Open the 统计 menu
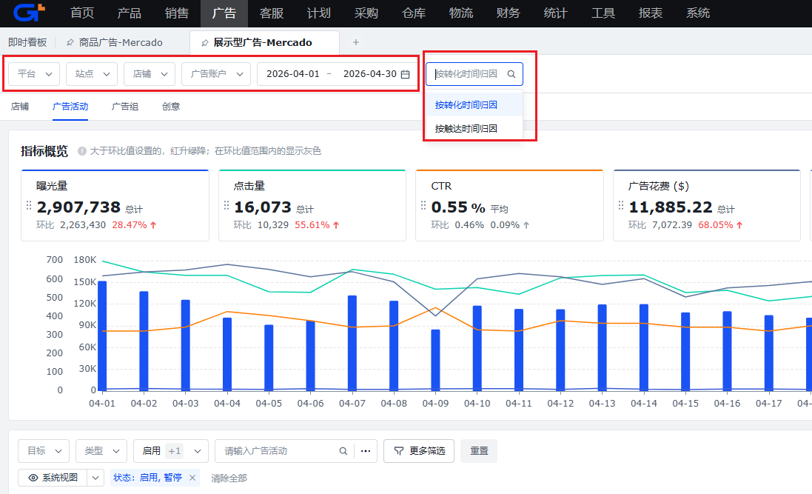The height and width of the screenshot is (494, 812). 556,13
